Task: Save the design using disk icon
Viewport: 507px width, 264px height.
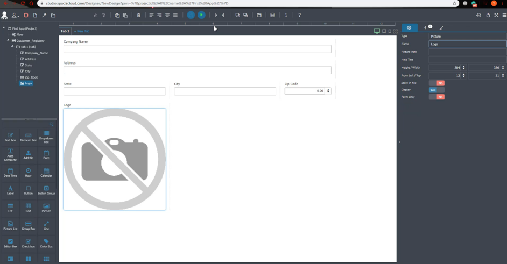Action: (272, 15)
